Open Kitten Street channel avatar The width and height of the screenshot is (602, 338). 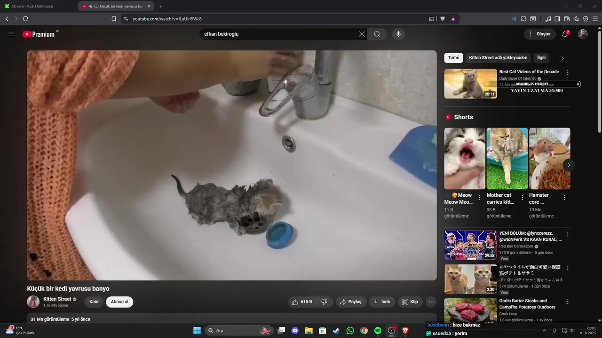tap(33, 302)
